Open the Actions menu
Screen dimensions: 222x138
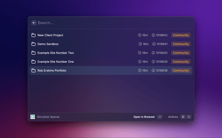pyautogui.click(x=173, y=117)
